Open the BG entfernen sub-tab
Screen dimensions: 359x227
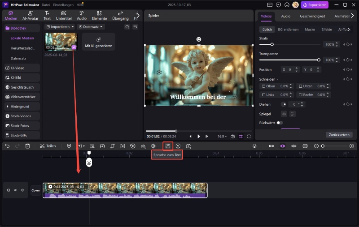click(x=288, y=30)
